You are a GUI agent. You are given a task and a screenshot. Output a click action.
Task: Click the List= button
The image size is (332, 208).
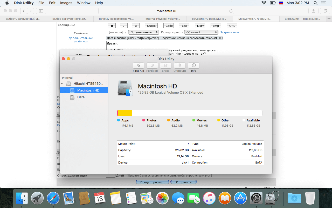(201, 26)
